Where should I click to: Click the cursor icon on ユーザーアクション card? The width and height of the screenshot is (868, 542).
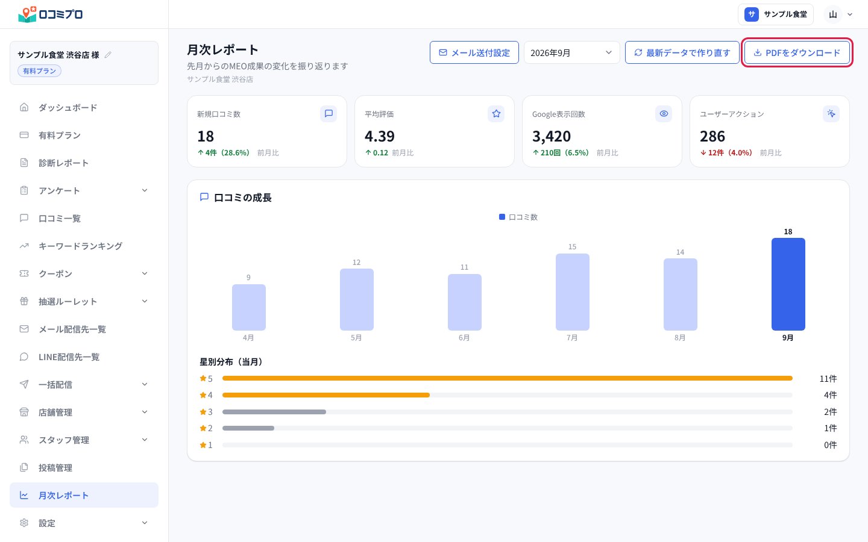831,114
